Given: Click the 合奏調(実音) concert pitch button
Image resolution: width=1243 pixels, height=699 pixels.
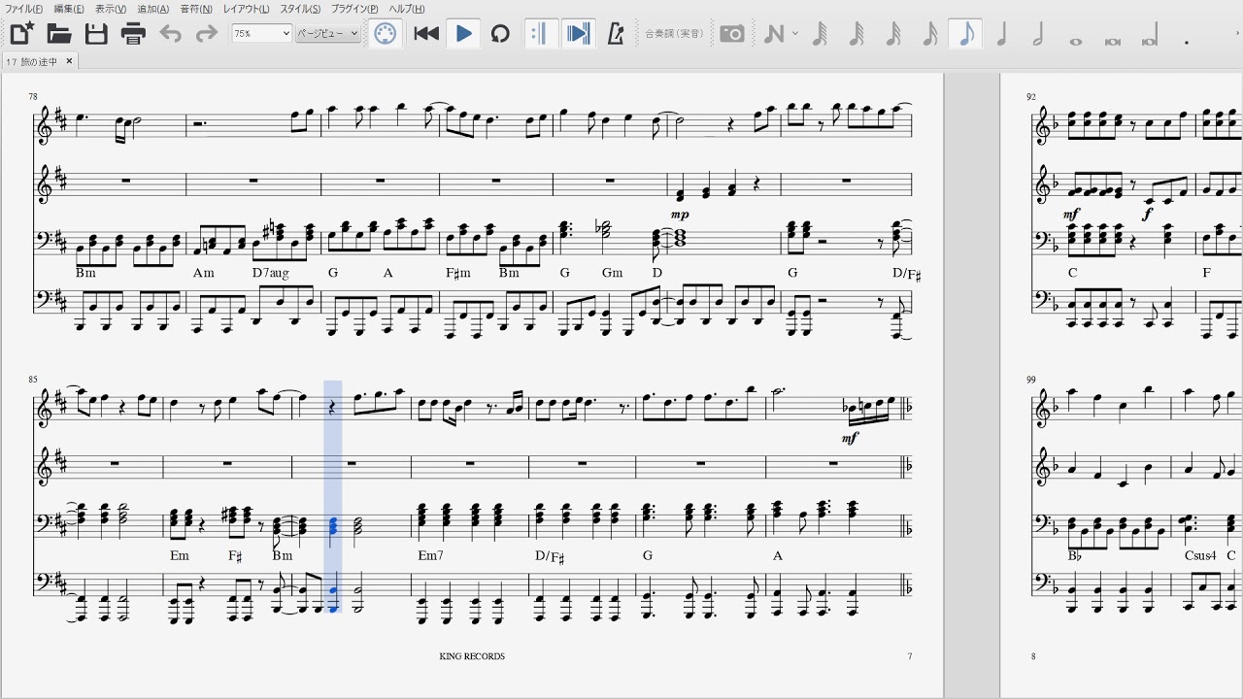Looking at the screenshot, I should click(x=674, y=34).
